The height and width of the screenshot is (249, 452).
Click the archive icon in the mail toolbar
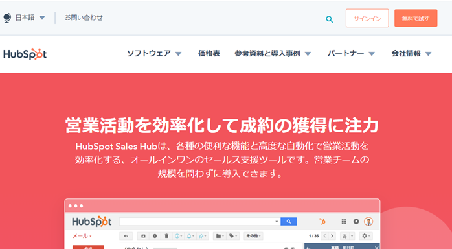tap(143, 236)
